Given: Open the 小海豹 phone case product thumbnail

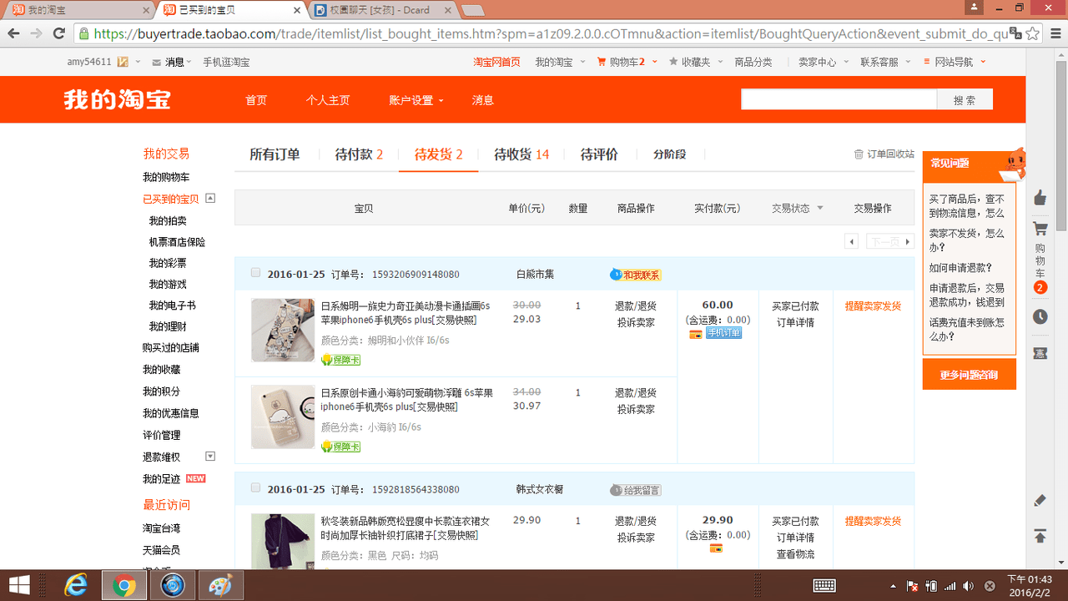Looking at the screenshot, I should 283,417.
